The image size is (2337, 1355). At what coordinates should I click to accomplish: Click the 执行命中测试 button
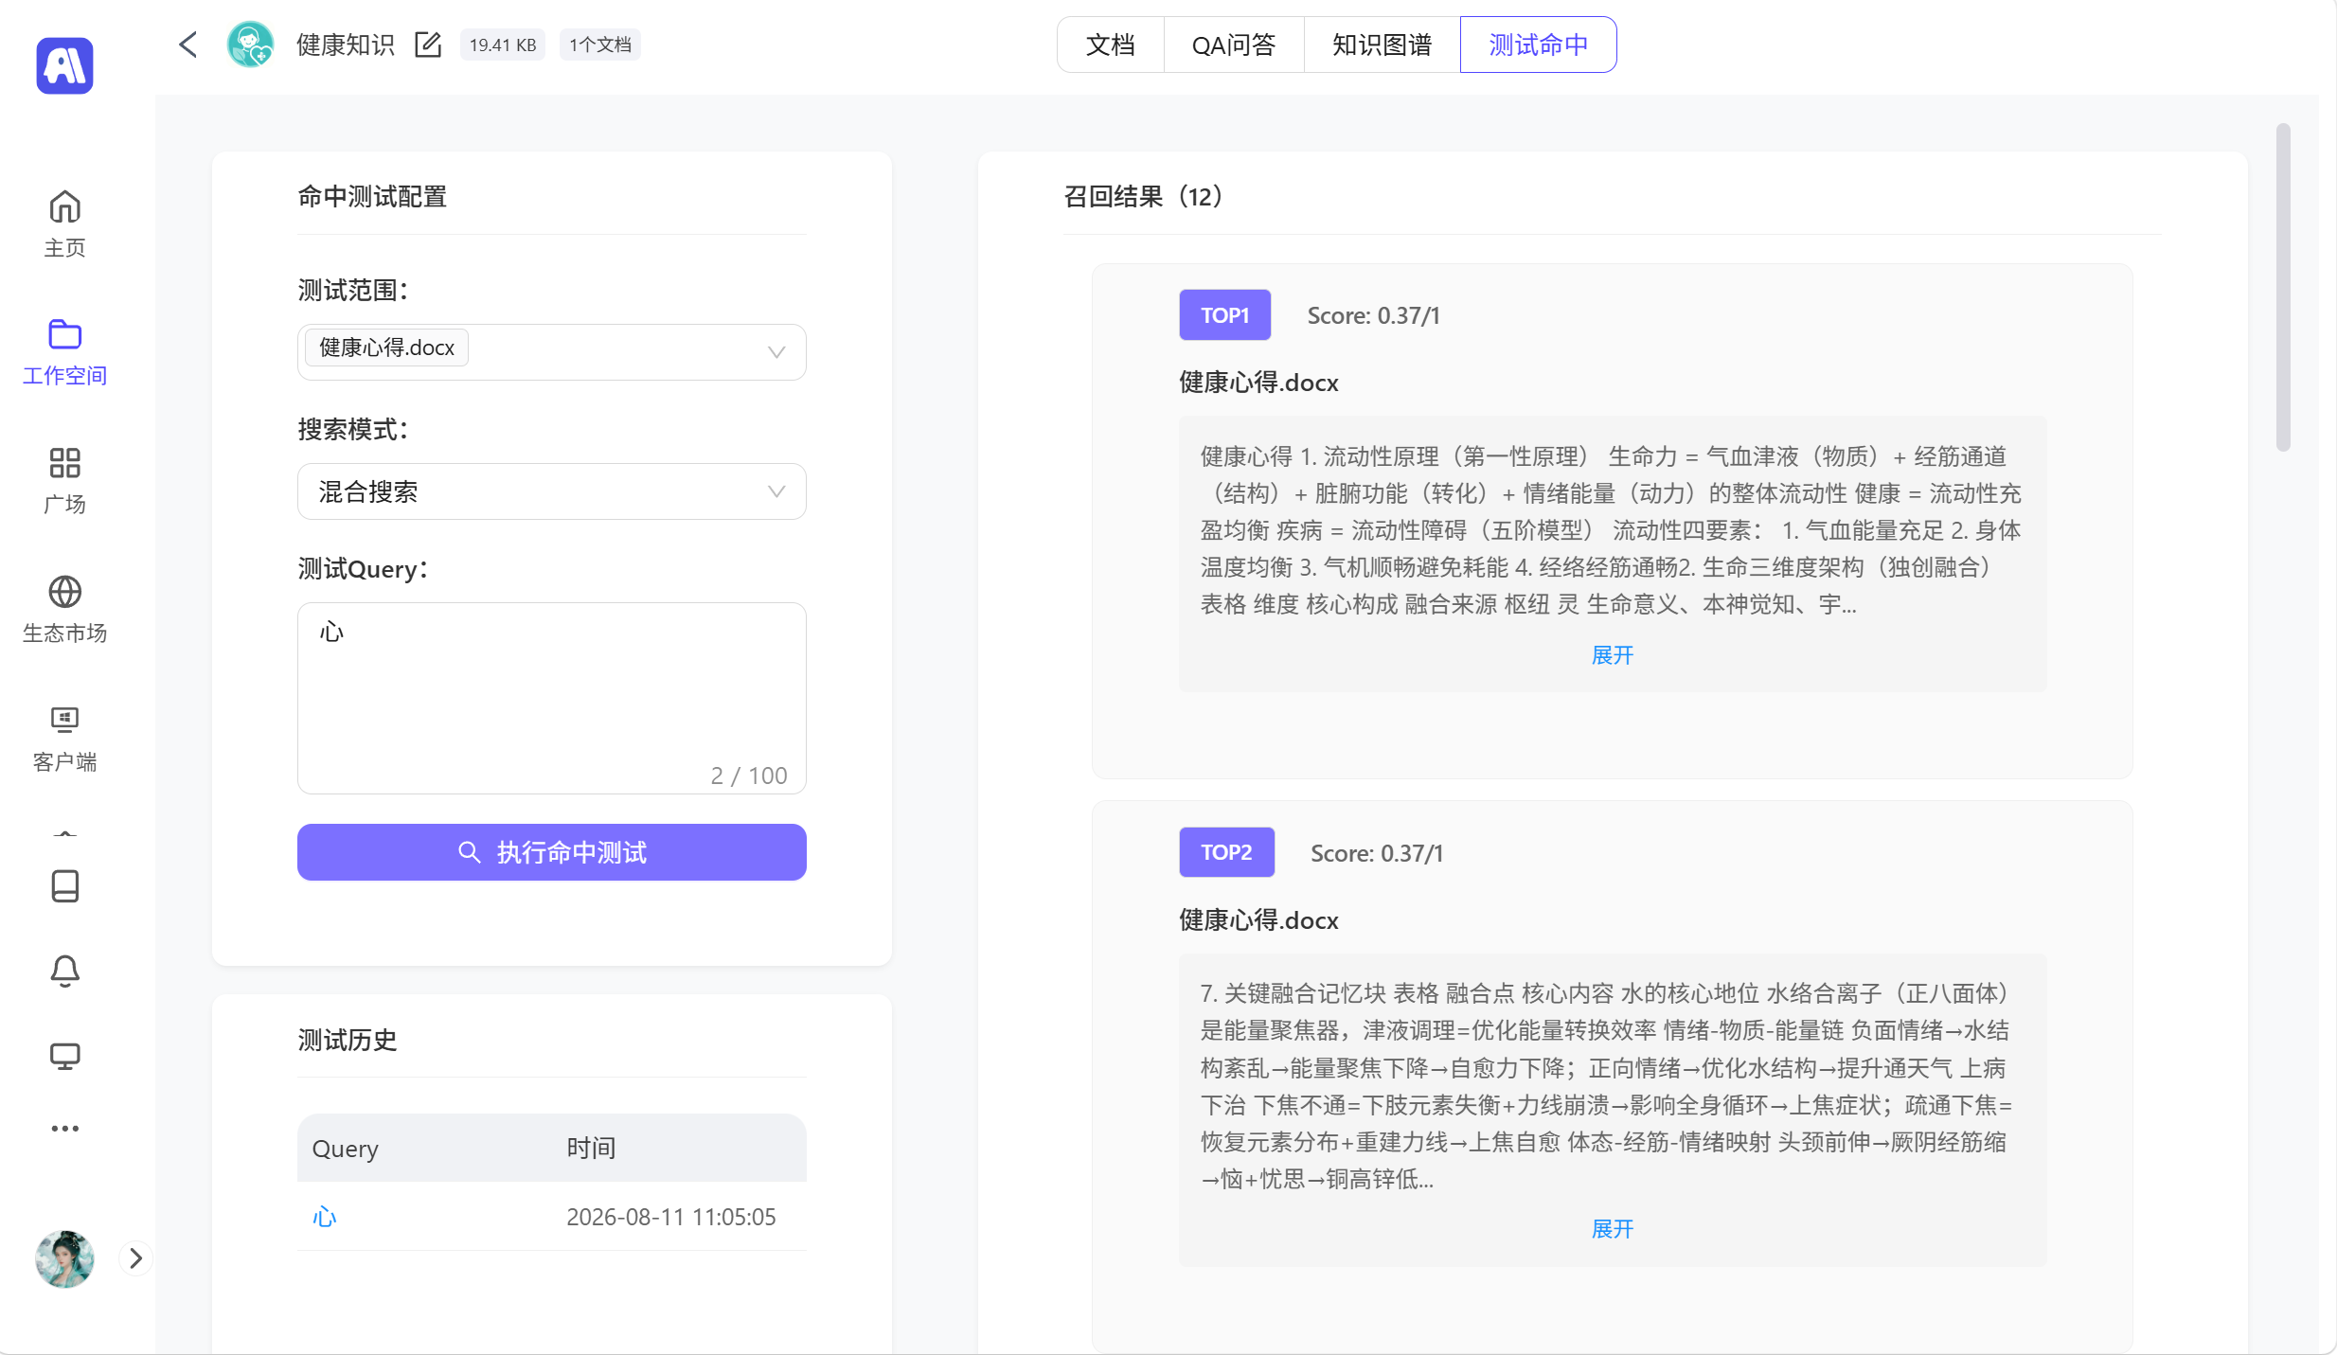[552, 852]
